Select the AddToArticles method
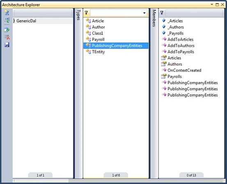Image resolution: width=227 pixels, height=184 pixels. pos(180,39)
